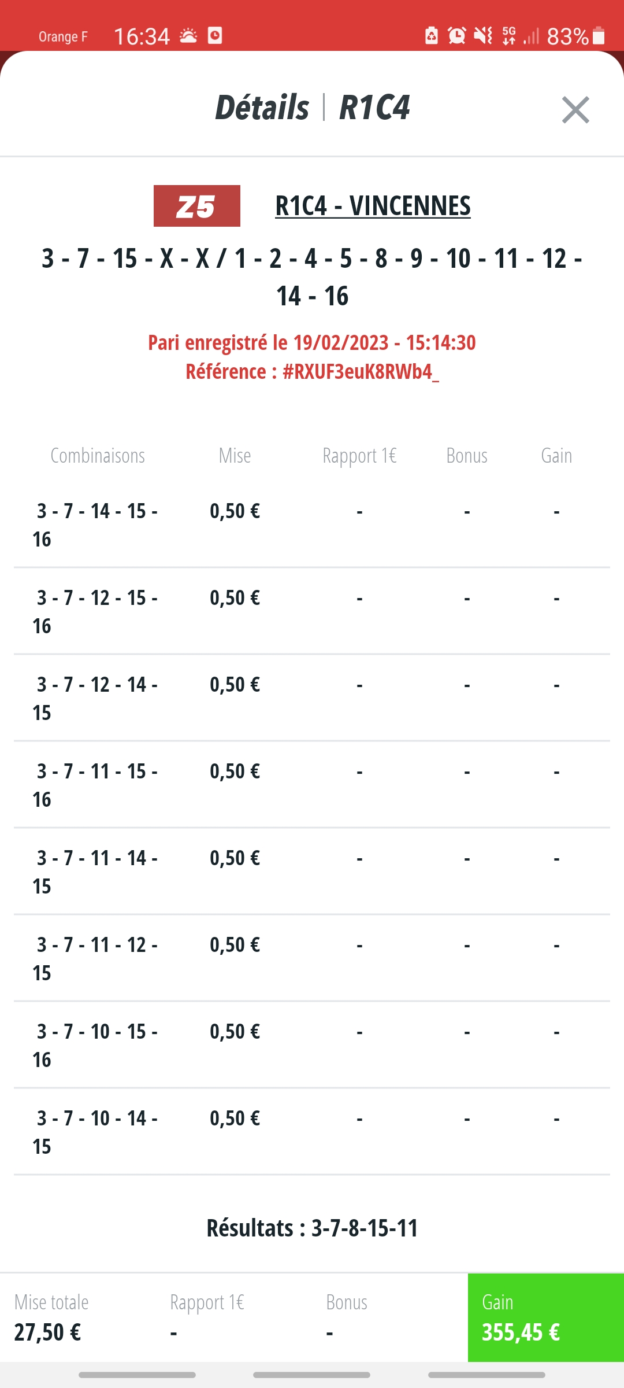
Task: Tap the weather icon in status bar
Action: click(188, 36)
